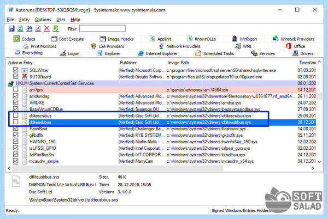328x219 pixels.
Task: Uncheck the AMDXE entry checkbox
Action: tap(15, 102)
